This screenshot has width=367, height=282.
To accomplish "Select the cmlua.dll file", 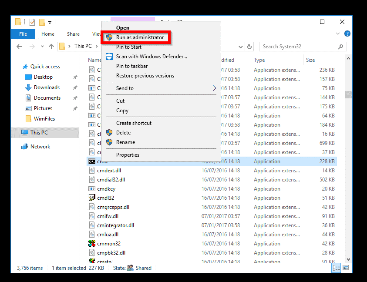I will pyautogui.click(x=108, y=235).
